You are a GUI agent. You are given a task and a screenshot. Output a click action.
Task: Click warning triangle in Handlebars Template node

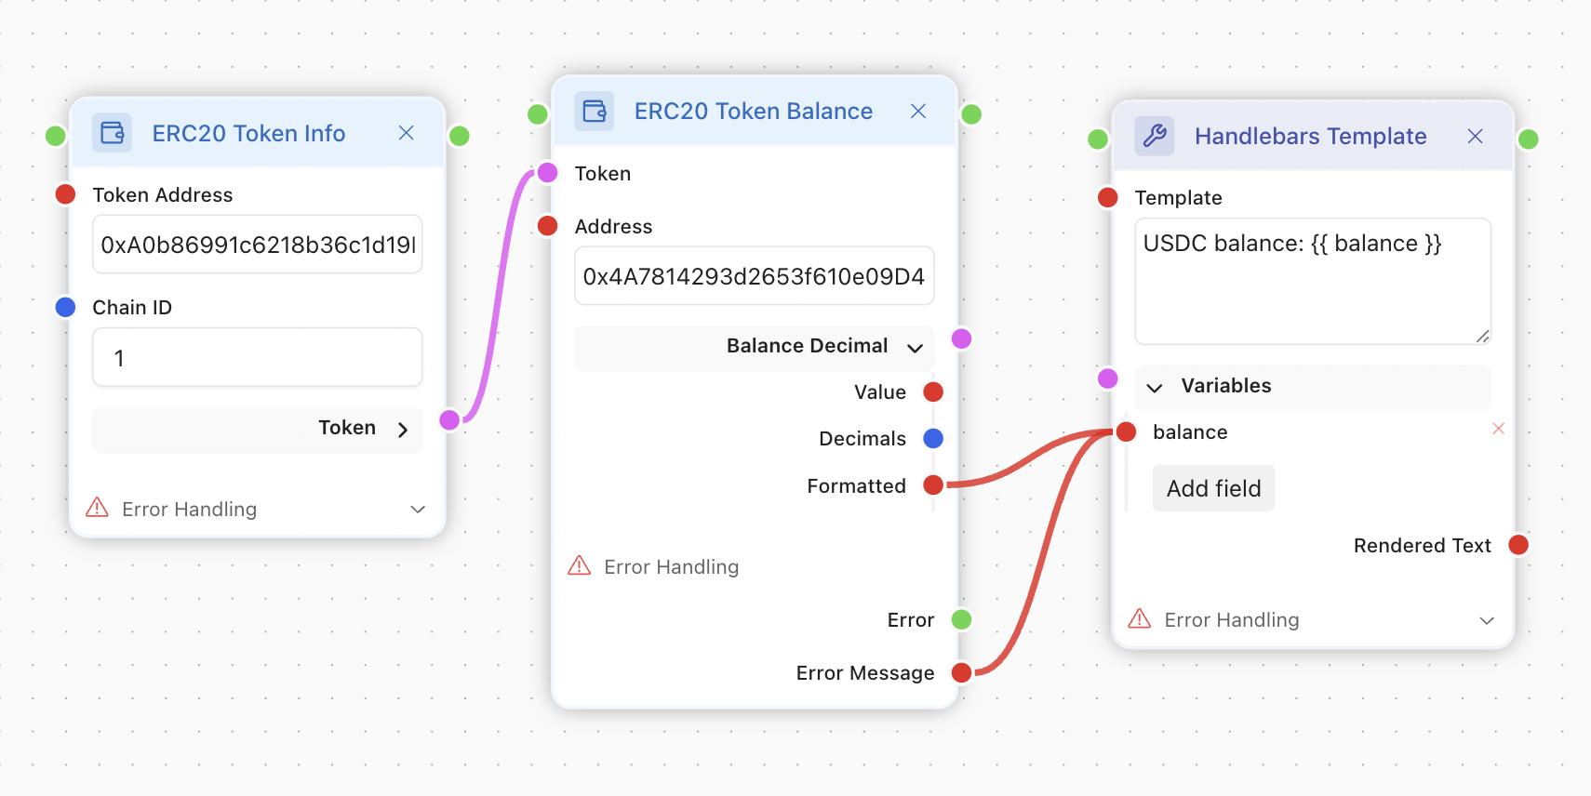point(1139,618)
